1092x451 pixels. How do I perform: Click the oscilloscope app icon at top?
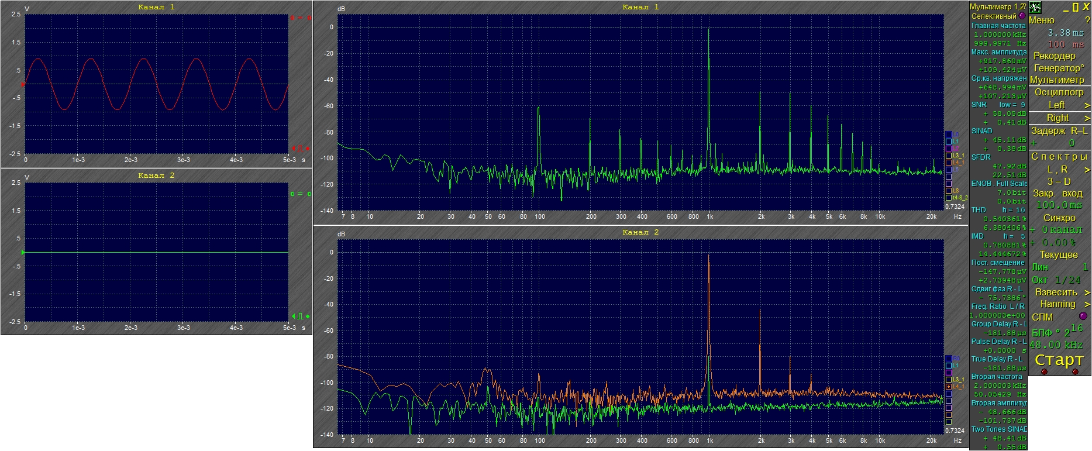point(1035,8)
